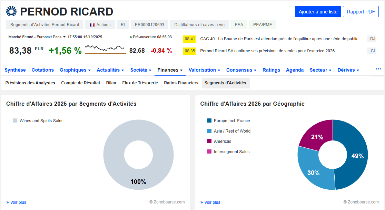
Task: Expand the Euronext Paris market dropdown arrow
Action: pyautogui.click(x=64, y=37)
